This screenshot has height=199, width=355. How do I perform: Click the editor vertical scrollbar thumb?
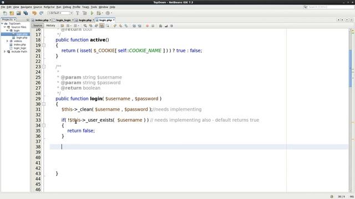pos(350,68)
